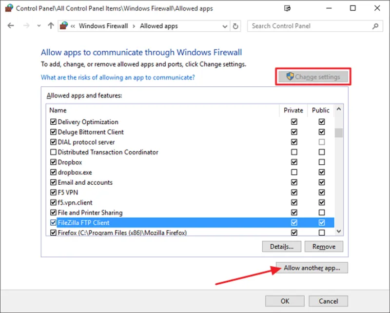Click the firewall icon in the address bar
390x313 pixels.
[x=63, y=26]
